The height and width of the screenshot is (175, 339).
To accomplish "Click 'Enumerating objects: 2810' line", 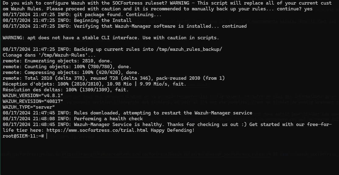I will [x=57, y=61].
